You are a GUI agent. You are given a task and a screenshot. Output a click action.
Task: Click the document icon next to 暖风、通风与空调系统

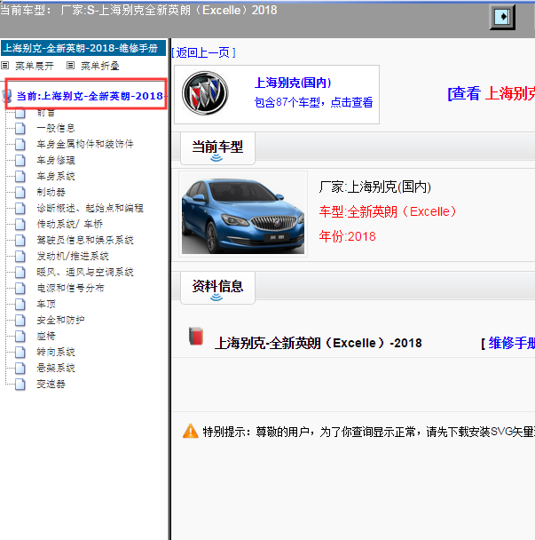(20, 273)
